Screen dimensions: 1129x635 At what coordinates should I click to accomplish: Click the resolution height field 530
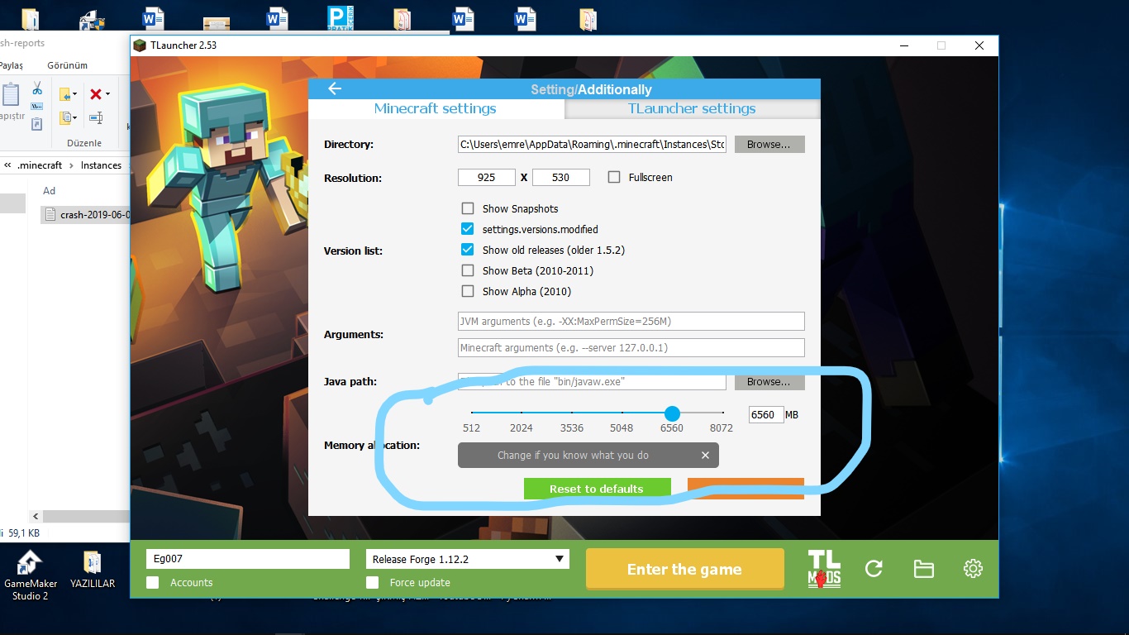561,177
